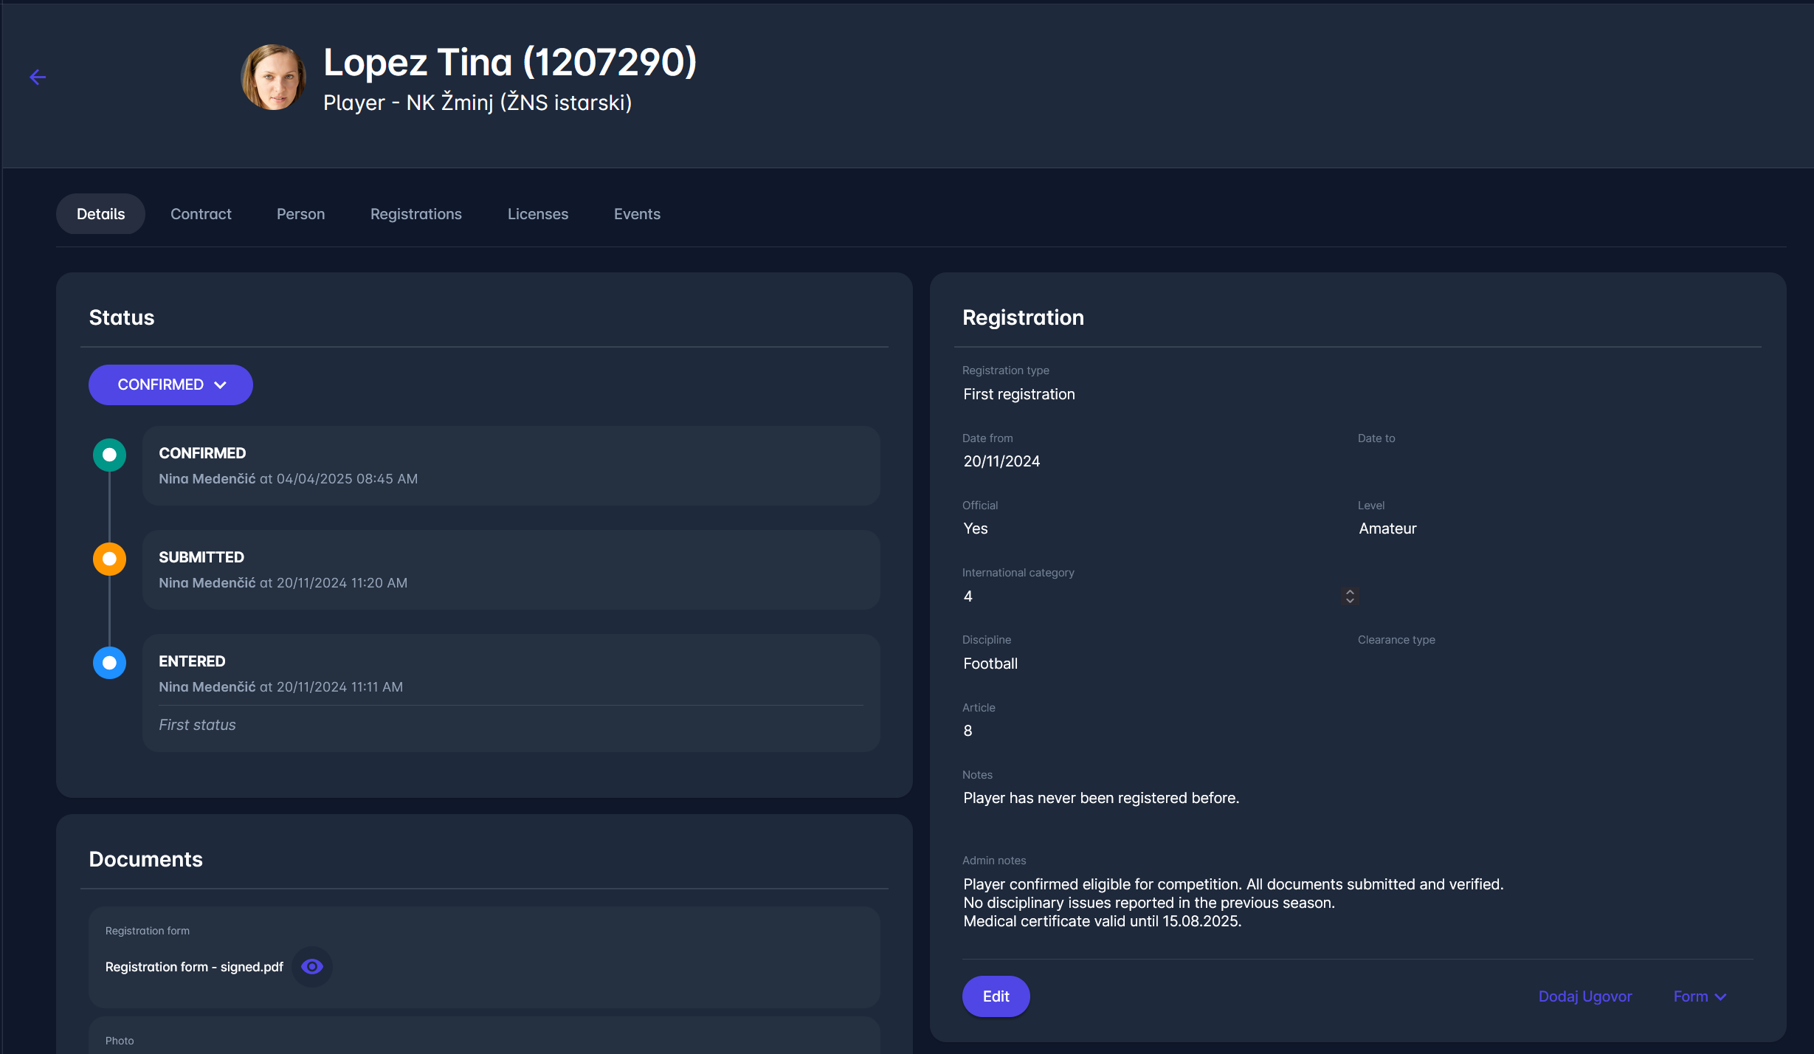Click the blue ENTERED timeline marker
Viewport: 1814px width, 1054px height.
tap(109, 663)
